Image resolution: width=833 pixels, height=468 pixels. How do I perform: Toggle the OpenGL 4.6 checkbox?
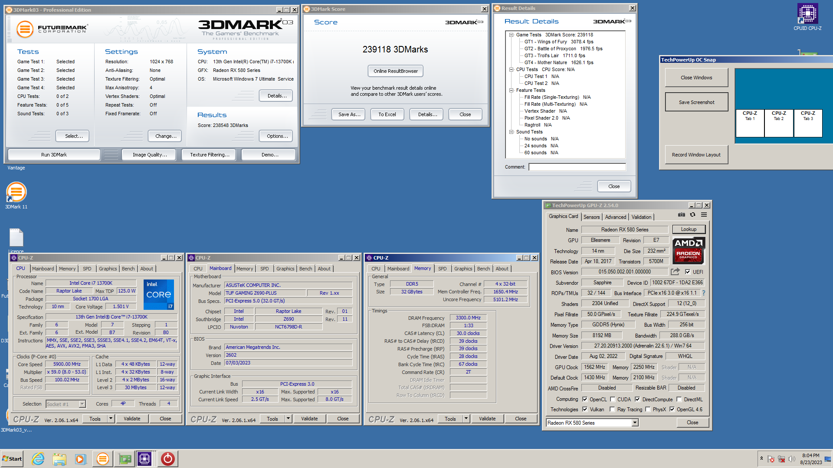(x=672, y=409)
